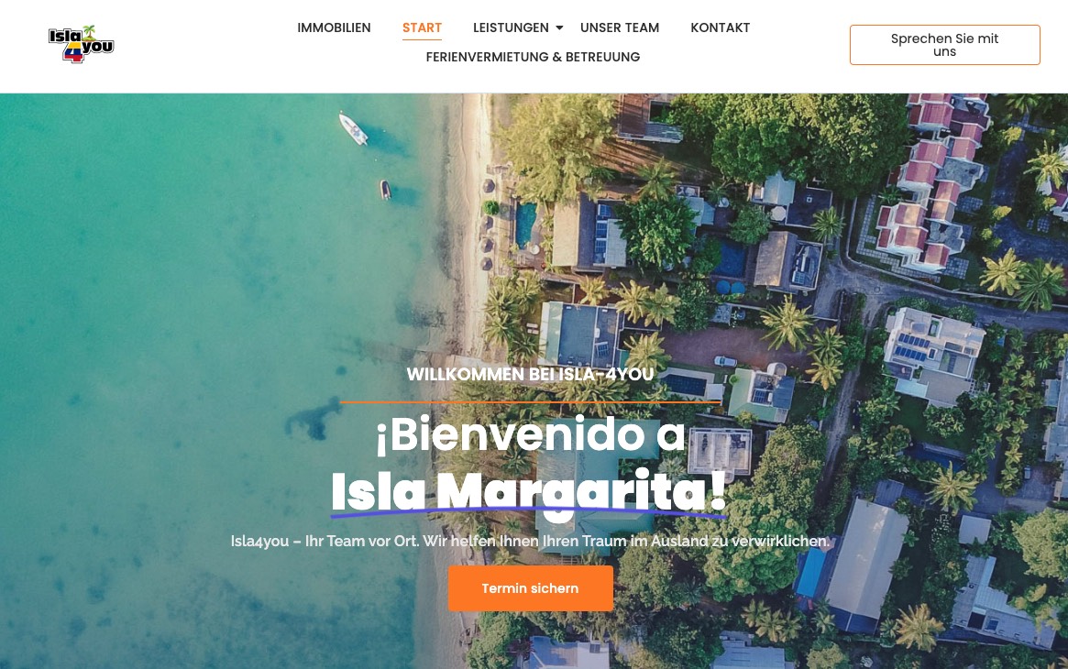
Task: Click the Isla4you logo
Action: (81, 44)
